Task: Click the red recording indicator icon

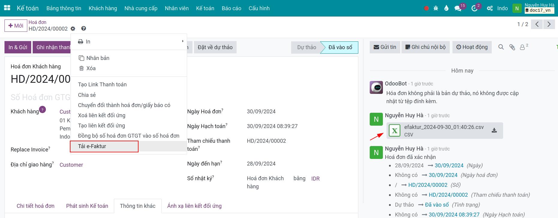Action: tap(426, 8)
